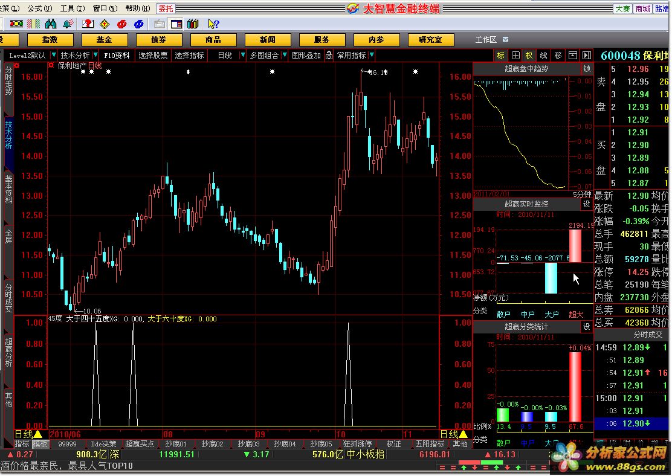The height and width of the screenshot is (476, 672).
Task: Click the 锁 lock button on 超赢盘中趋势
Action: [x=587, y=68]
